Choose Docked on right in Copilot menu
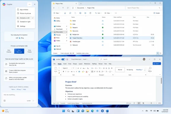Screen dimensions: 171x114 [25, 22]
